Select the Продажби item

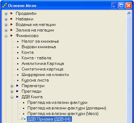[26, 14]
